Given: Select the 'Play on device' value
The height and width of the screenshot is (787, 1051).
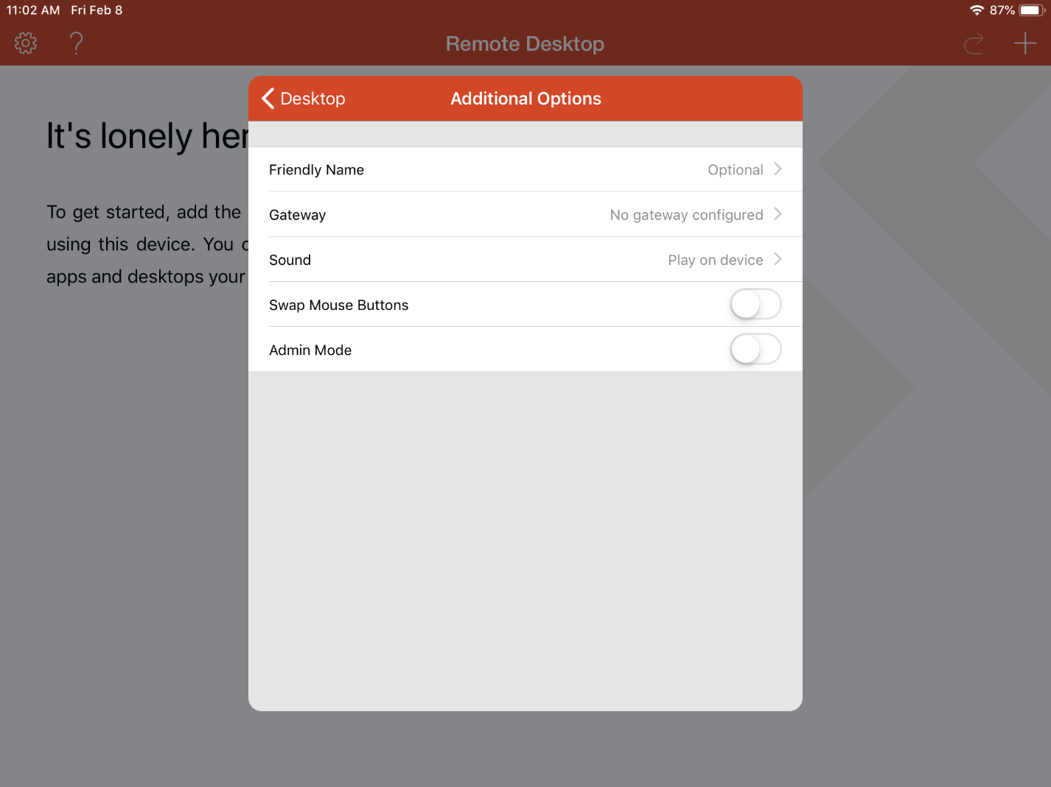Looking at the screenshot, I should [715, 260].
